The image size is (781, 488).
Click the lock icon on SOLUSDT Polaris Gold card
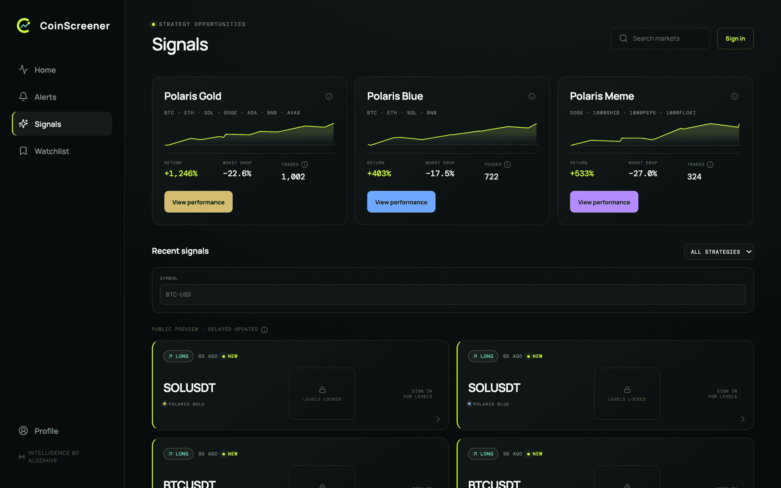tap(322, 389)
